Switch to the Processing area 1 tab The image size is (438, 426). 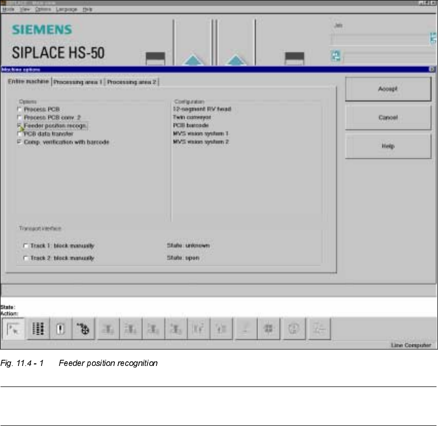click(77, 82)
